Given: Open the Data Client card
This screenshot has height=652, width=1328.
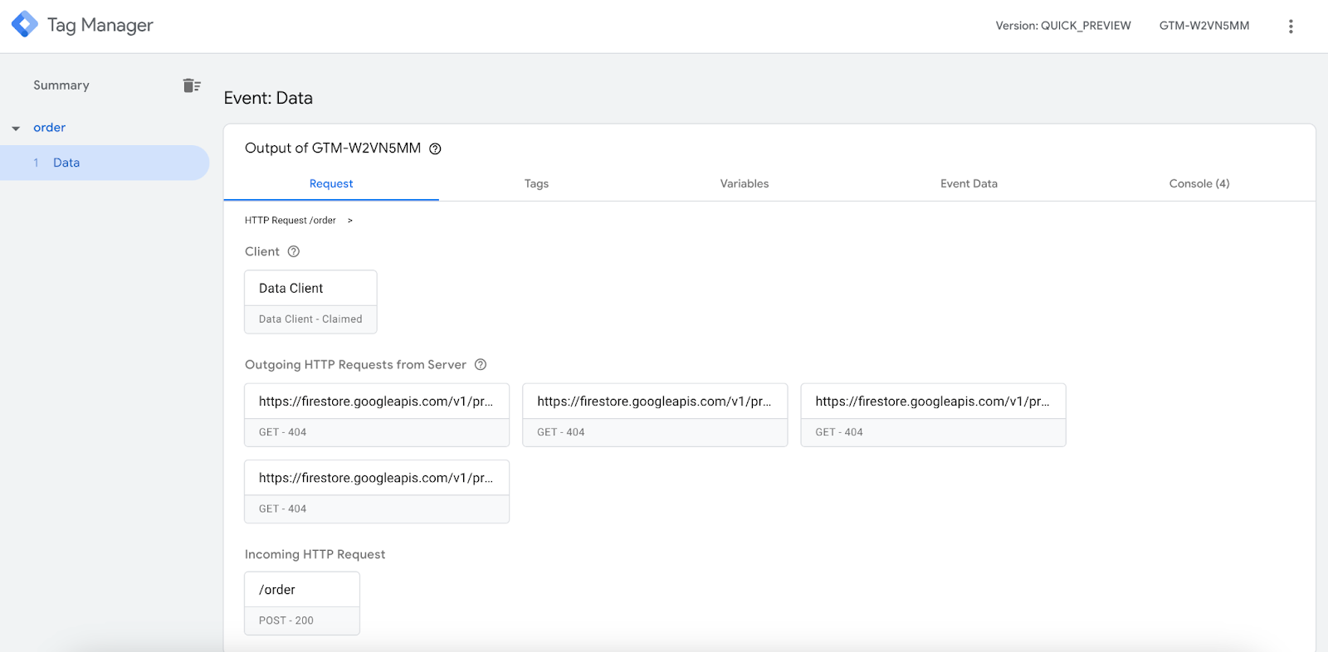Looking at the screenshot, I should [310, 302].
